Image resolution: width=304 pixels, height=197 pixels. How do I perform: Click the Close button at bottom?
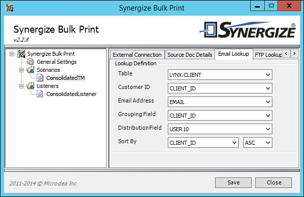[x=273, y=182]
